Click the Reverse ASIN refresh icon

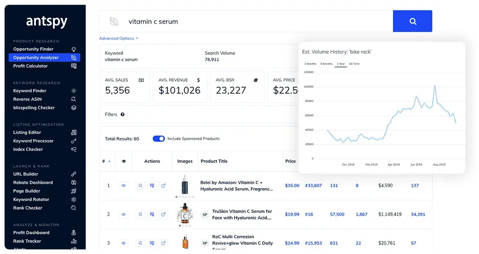74,99
